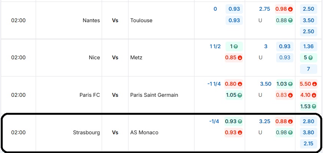Click the 5 draw odds for Nice vs Metz
The image size is (323, 153).
pos(308,58)
